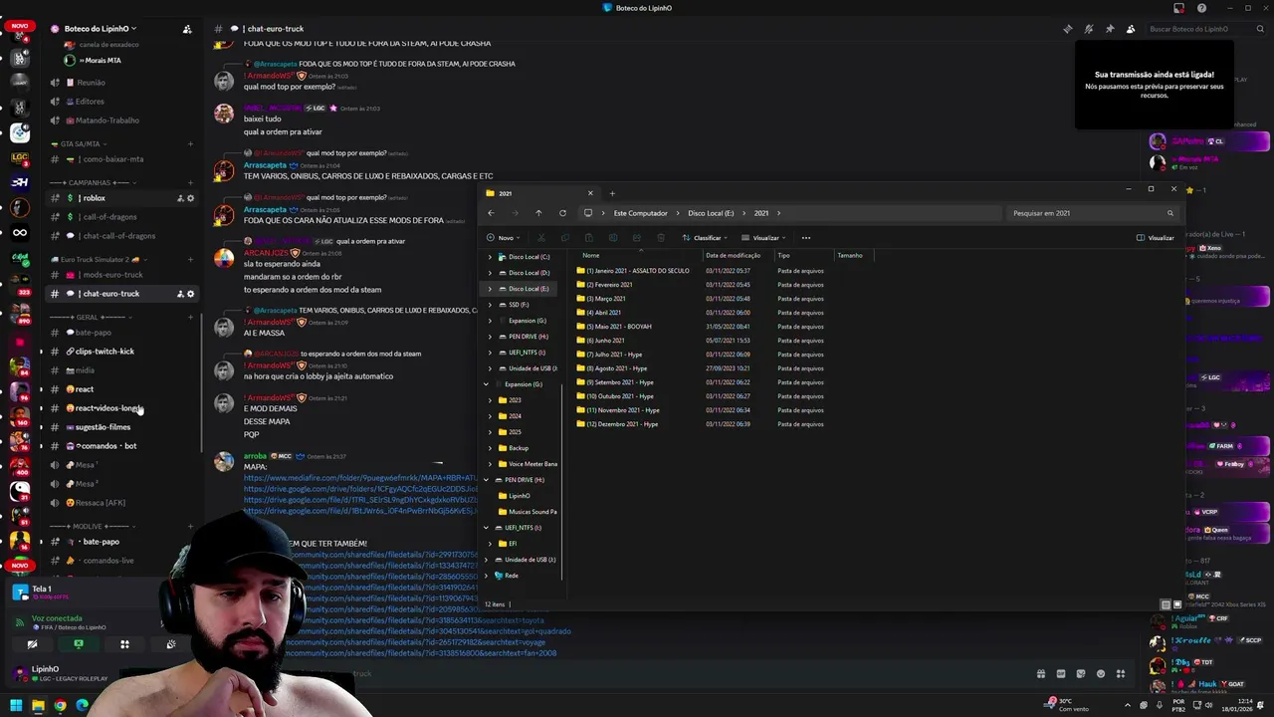Click invite people icon next to server name
1274x717 pixels.
(187, 29)
